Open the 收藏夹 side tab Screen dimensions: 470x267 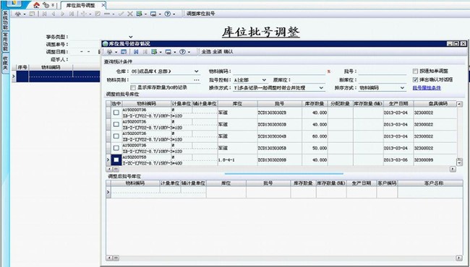pyautogui.click(x=5, y=63)
